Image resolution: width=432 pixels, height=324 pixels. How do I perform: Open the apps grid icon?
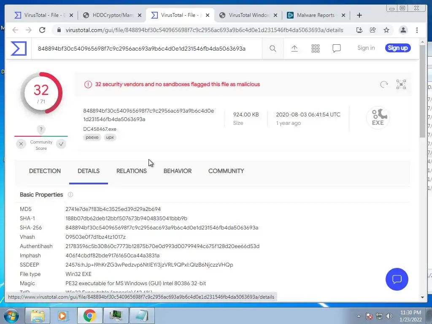pyautogui.click(x=316, y=49)
